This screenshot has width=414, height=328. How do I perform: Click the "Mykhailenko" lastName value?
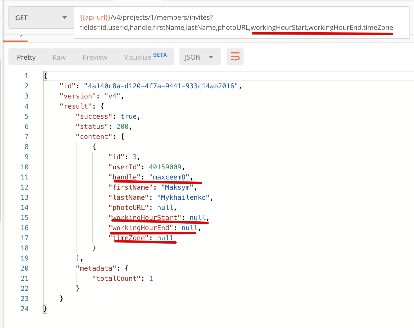pos(183,197)
